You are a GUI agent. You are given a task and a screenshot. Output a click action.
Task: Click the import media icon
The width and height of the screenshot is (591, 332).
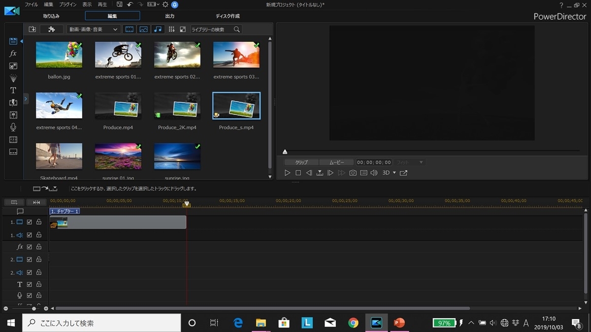(x=32, y=30)
